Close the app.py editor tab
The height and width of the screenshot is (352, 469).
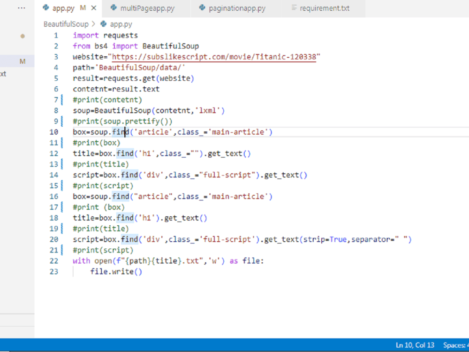[94, 8]
